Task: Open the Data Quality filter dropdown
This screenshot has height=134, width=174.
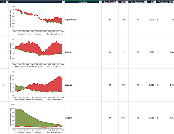Action: [x=117, y=2]
